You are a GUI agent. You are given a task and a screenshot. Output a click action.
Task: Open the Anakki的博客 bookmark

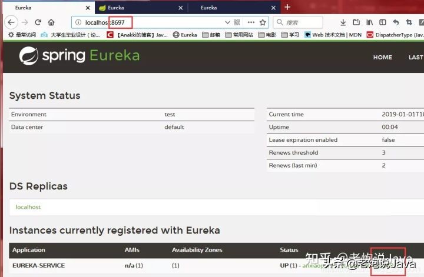tap(137, 35)
